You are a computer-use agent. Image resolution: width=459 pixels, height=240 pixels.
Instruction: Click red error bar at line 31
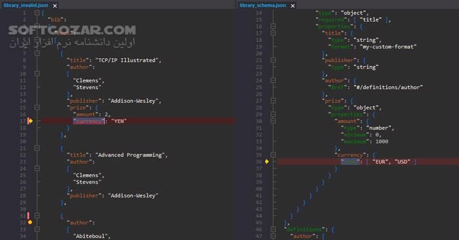click(x=28, y=216)
